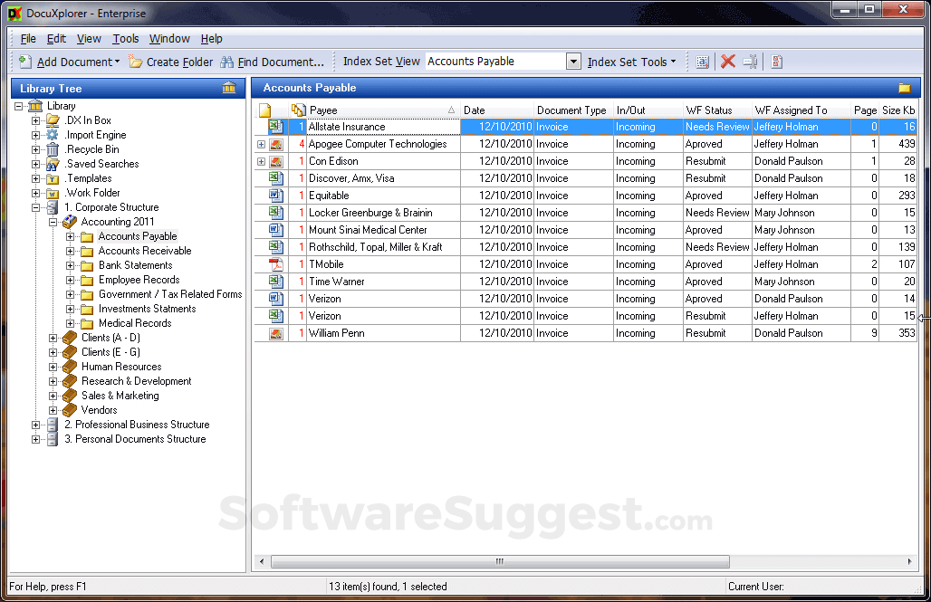Click the home icon on the Library Tree header
The height and width of the screenshot is (602, 931).
pos(229,88)
